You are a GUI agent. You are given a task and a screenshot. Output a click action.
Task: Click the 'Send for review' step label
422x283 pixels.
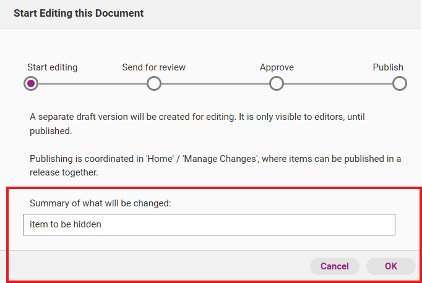click(153, 67)
